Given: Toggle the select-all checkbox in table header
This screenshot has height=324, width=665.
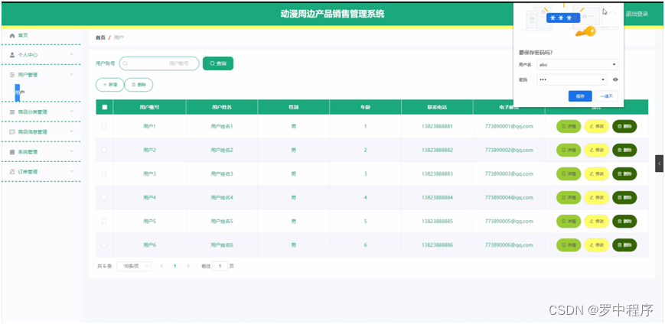Looking at the screenshot, I should [x=104, y=107].
